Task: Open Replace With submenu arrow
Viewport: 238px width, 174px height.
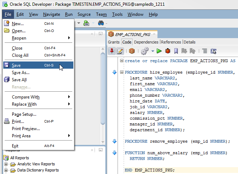Action: coord(69,104)
